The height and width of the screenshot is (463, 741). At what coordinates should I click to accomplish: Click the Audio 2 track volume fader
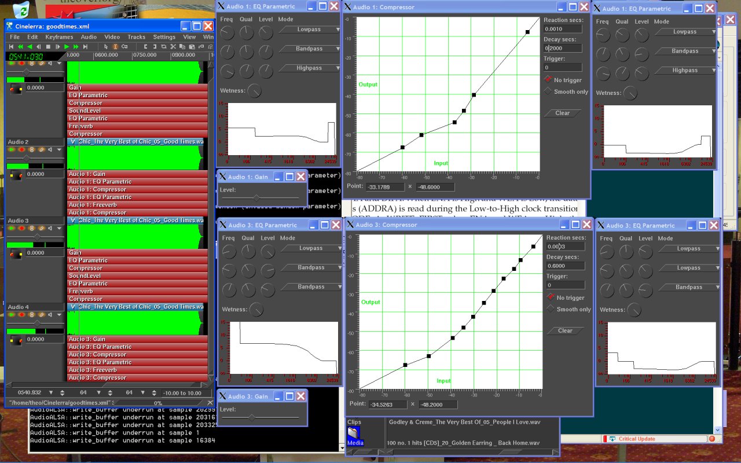[35, 159]
